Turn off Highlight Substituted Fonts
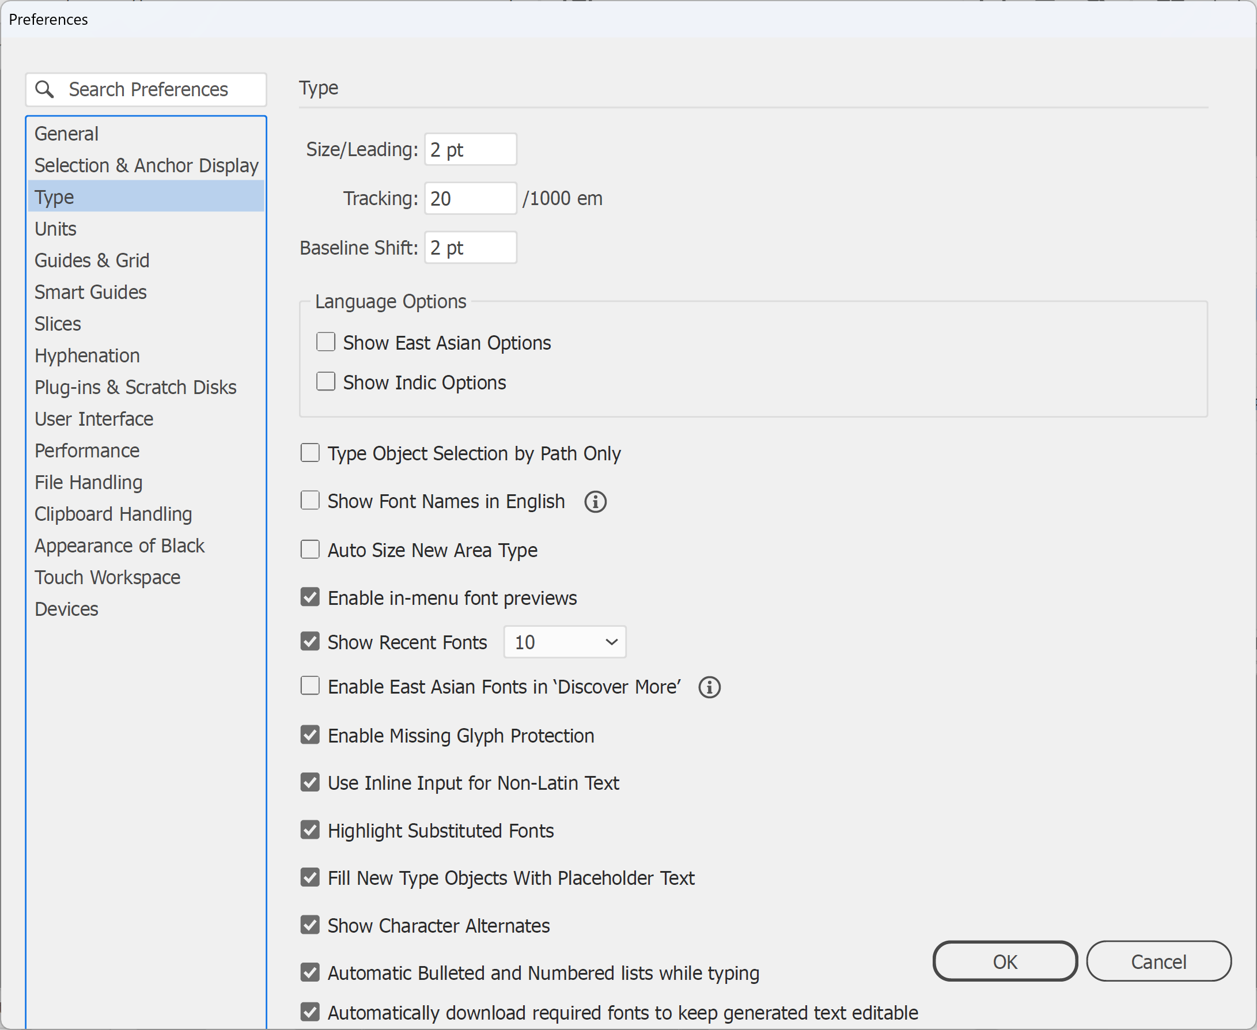This screenshot has height=1030, width=1257. click(311, 830)
